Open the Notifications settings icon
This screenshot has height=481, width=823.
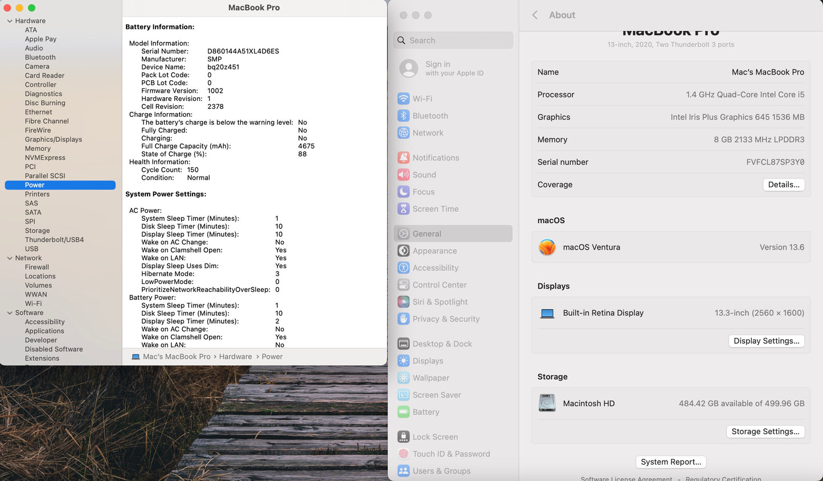tap(403, 158)
